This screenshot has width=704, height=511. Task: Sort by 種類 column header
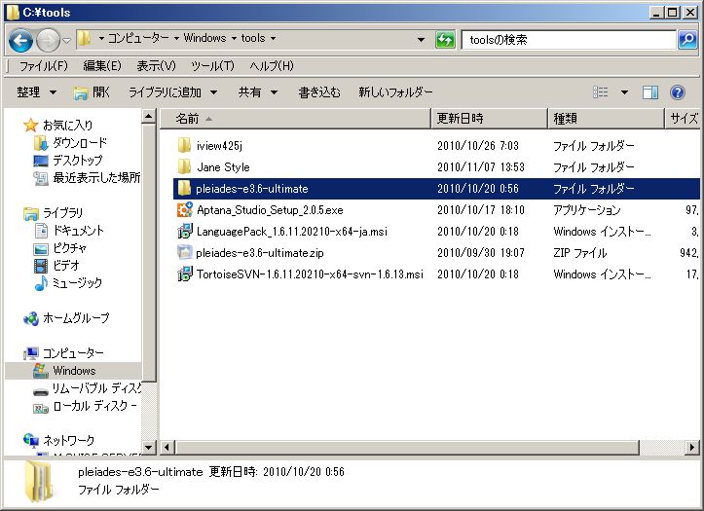point(606,119)
